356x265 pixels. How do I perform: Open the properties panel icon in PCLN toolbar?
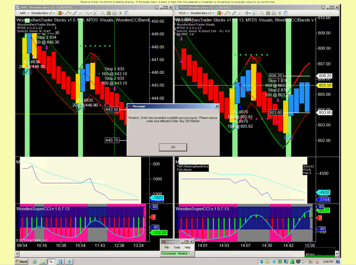pos(286,13)
